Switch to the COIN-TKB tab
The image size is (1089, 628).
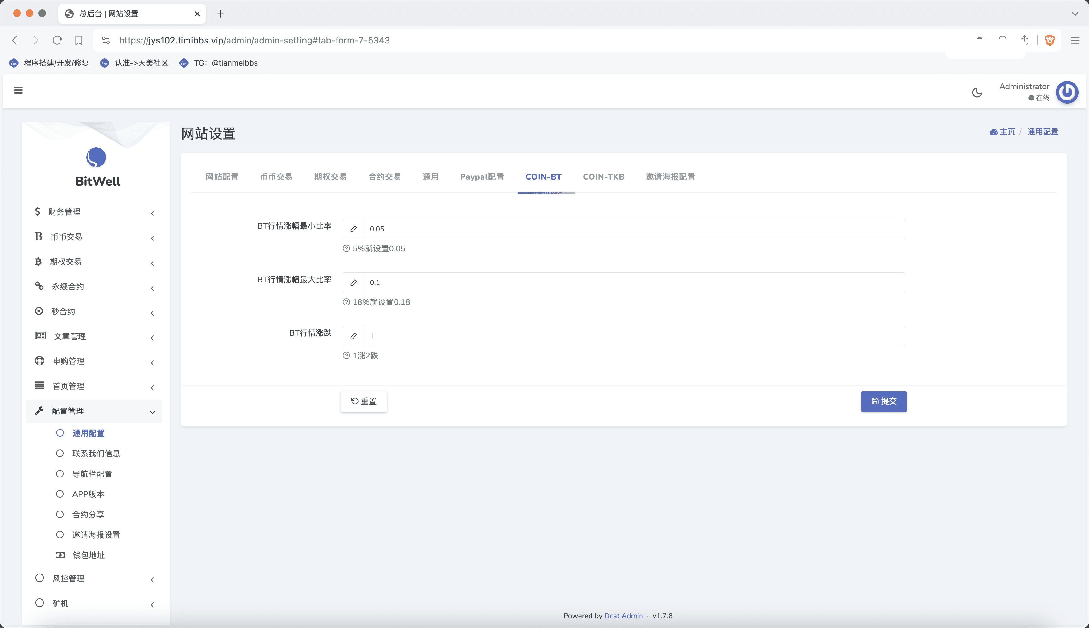click(x=603, y=177)
